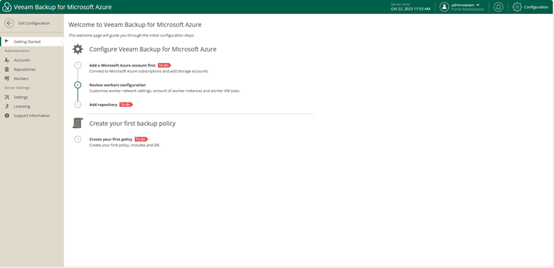Click the Workers sidebar icon
554x268 pixels.
coord(7,79)
